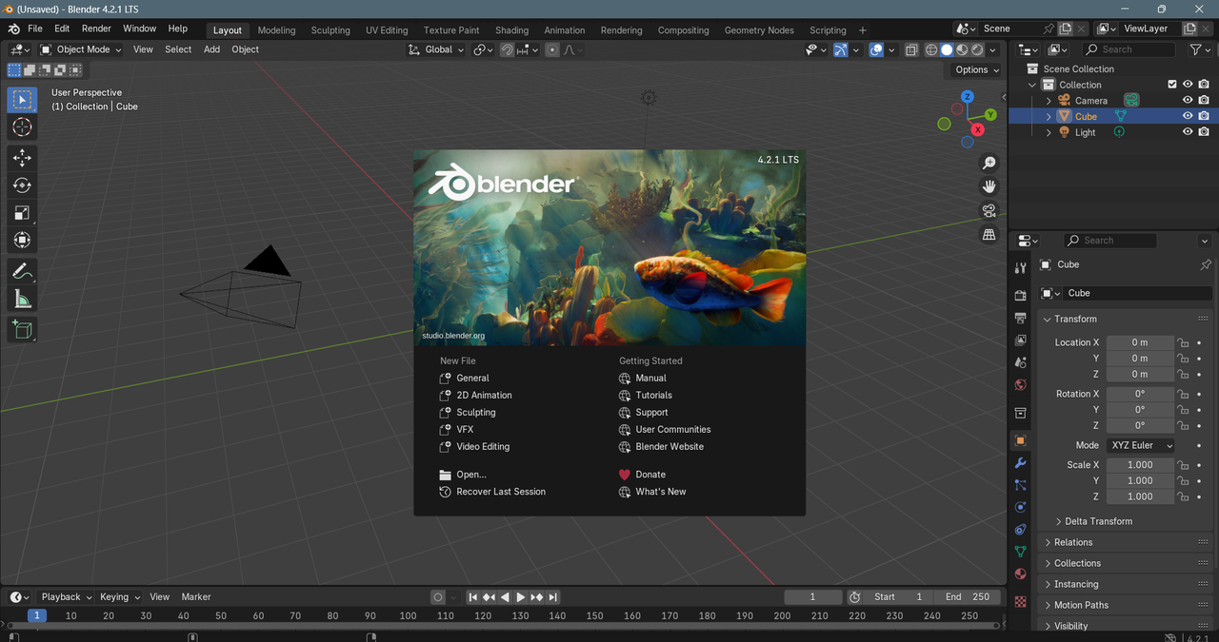
Task: Select the Transform tool
Action: [22, 241]
